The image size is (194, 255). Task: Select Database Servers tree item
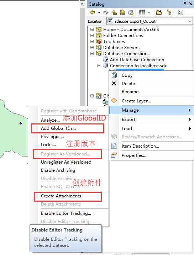121,48
